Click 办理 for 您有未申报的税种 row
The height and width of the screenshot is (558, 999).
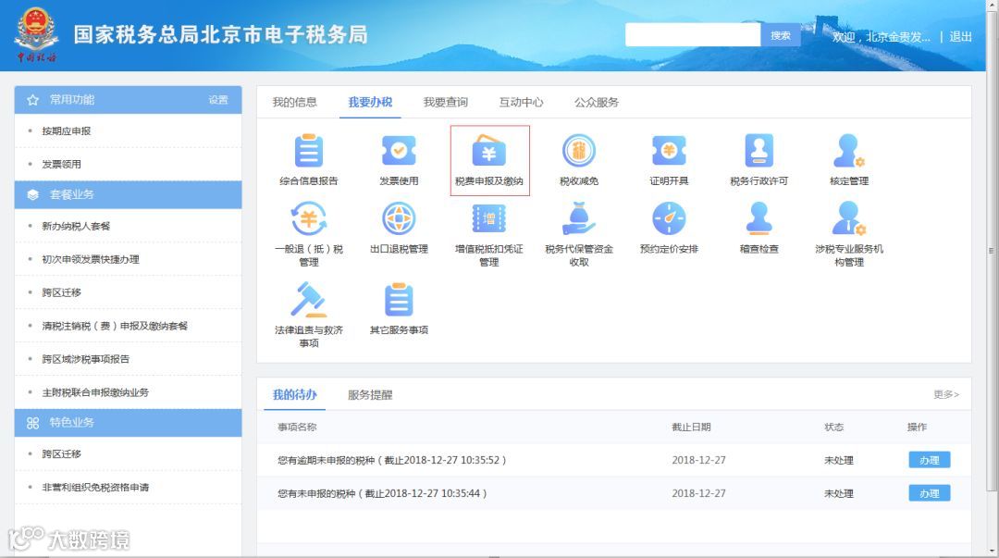point(929,493)
